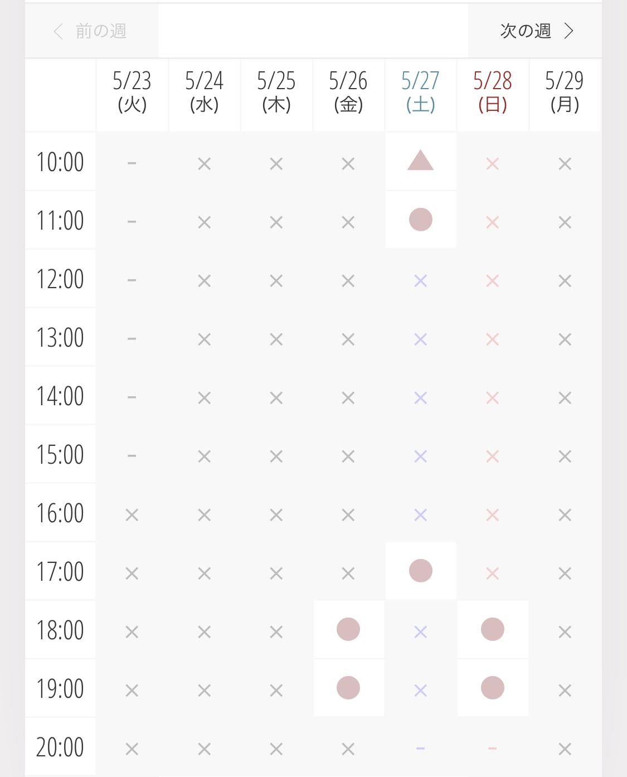
Task: Click the right chevron beside 次の週
Action: [x=568, y=31]
